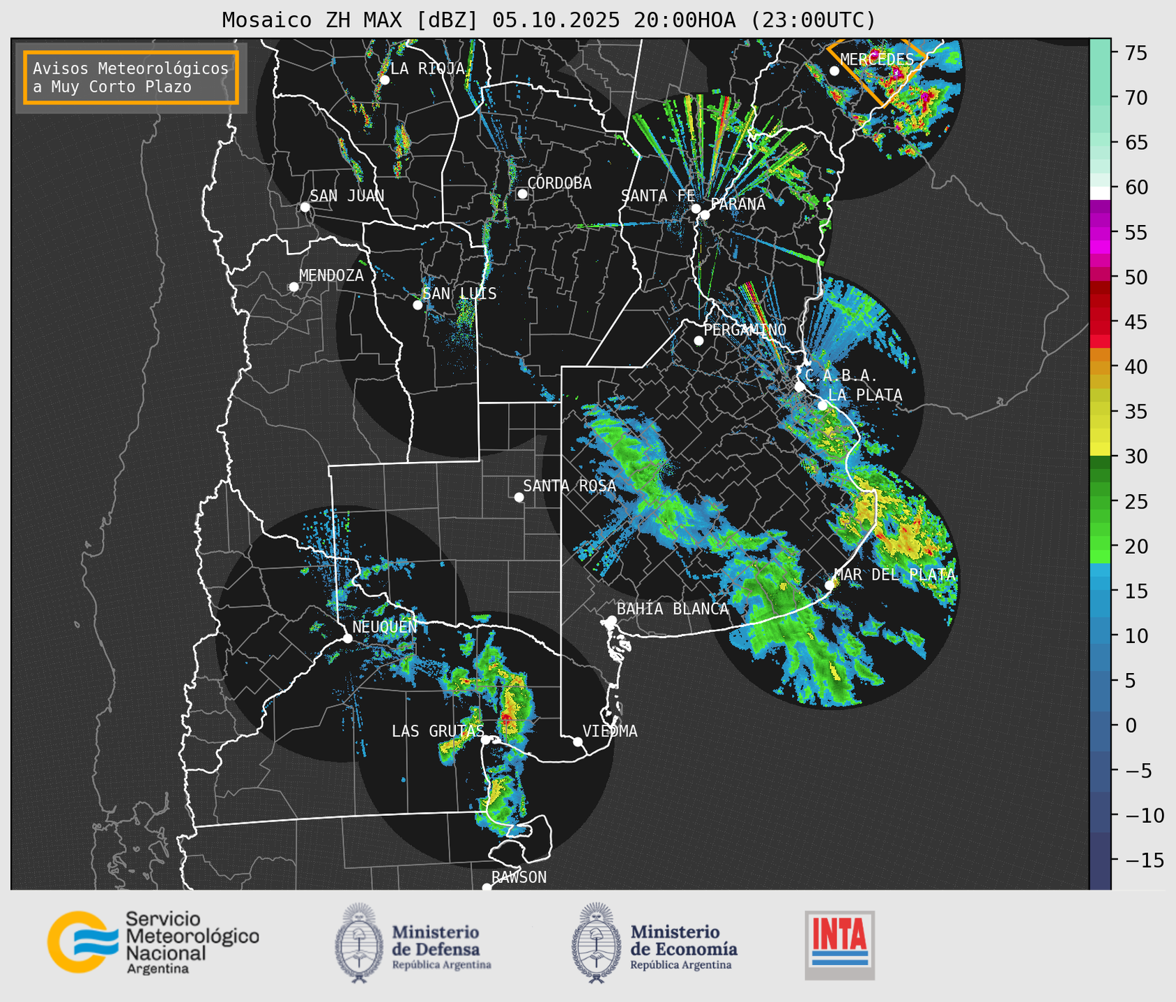Select the PERGAMINO city marker
This screenshot has height=1002, width=1176.
(x=698, y=341)
